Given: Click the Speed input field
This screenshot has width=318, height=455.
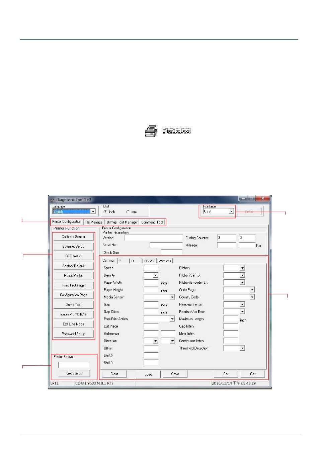Looking at the screenshot, I should [x=151, y=268].
